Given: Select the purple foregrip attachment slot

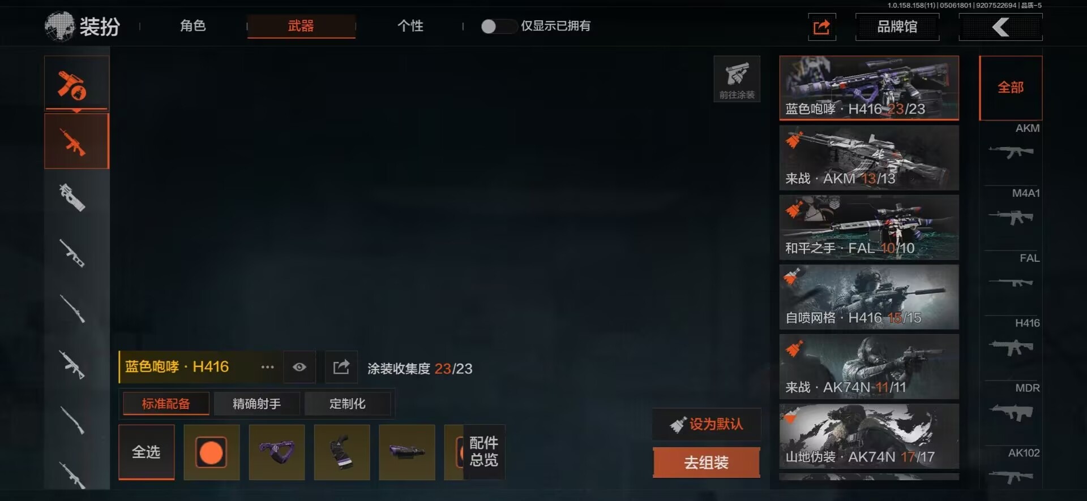Looking at the screenshot, I should pyautogui.click(x=277, y=452).
